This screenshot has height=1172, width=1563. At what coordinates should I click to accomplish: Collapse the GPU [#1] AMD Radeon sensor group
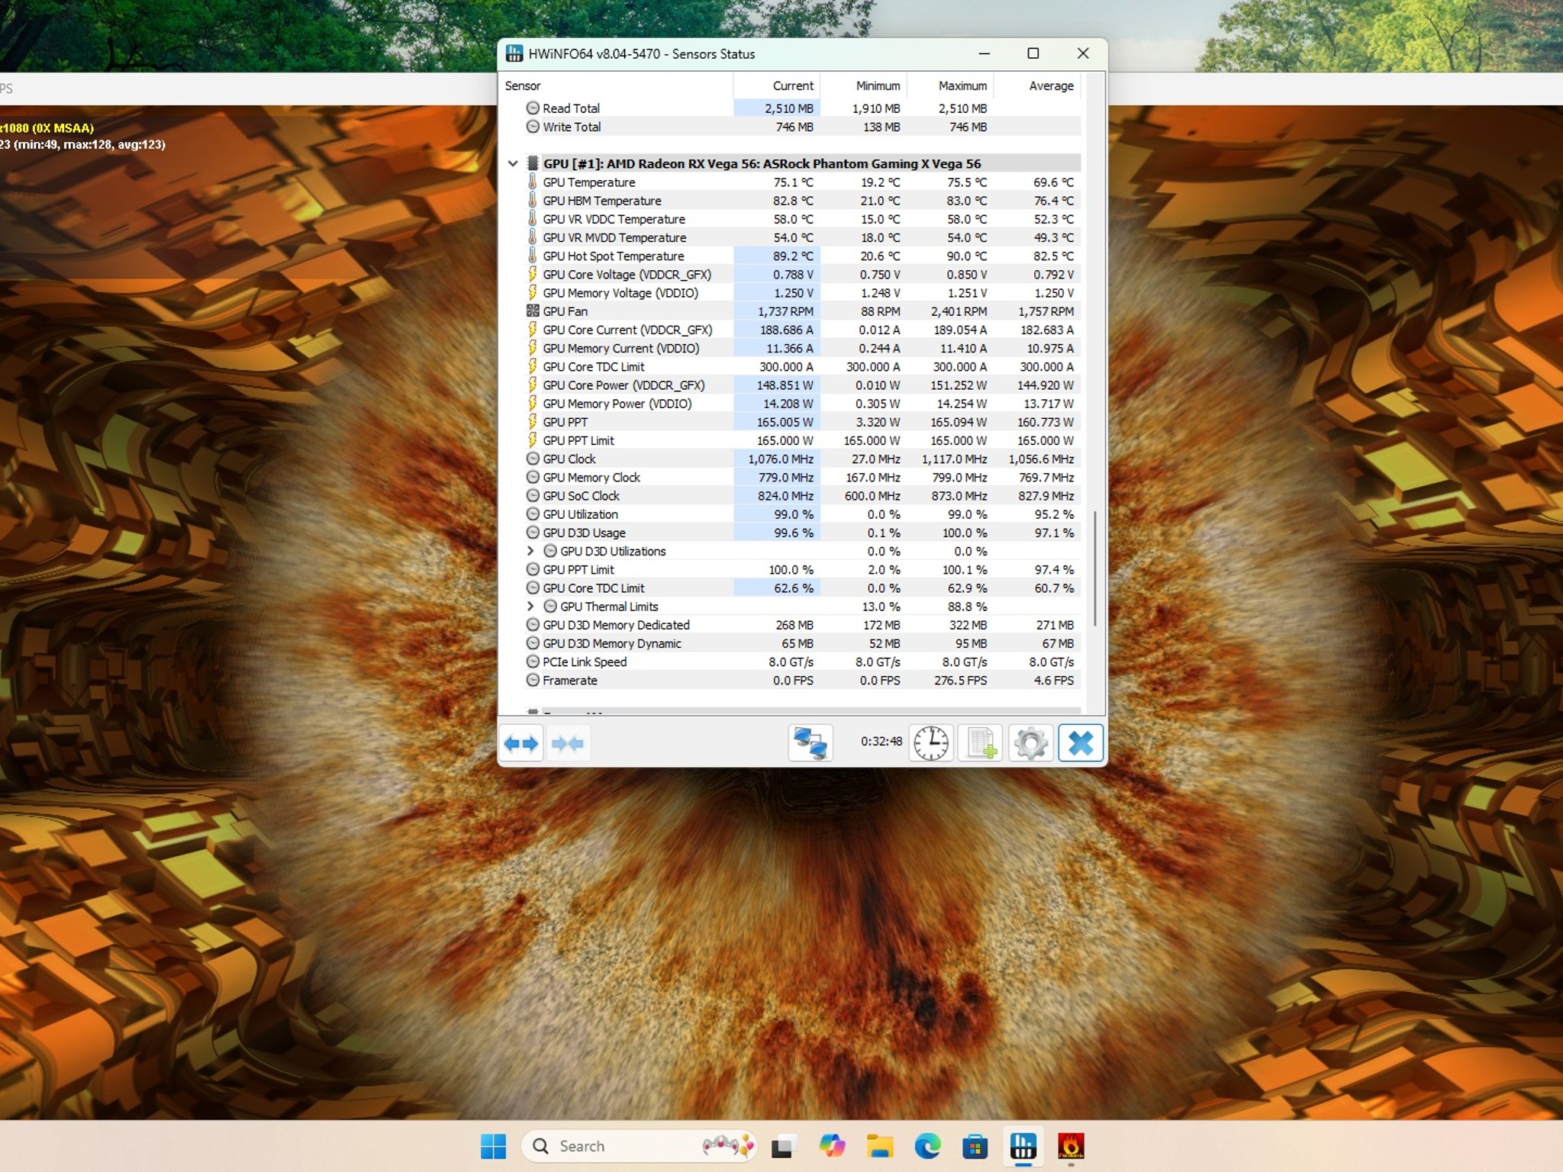click(513, 164)
